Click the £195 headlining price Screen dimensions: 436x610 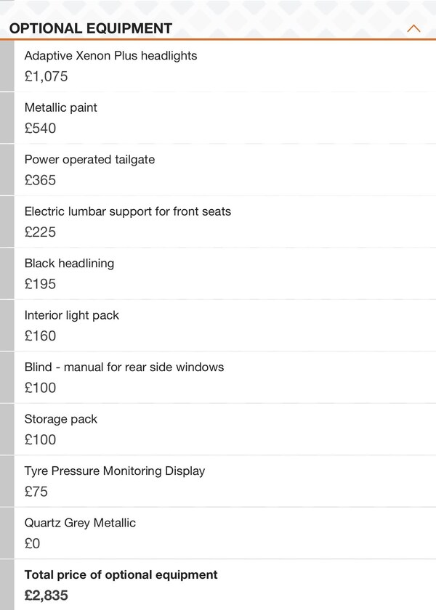(x=40, y=284)
